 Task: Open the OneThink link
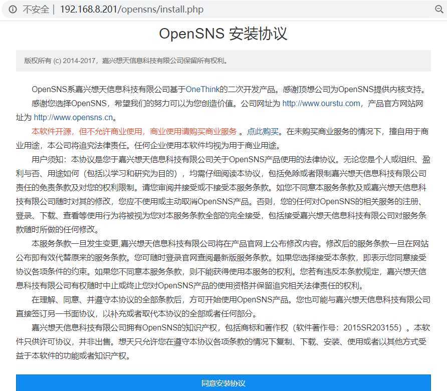tap(202, 90)
